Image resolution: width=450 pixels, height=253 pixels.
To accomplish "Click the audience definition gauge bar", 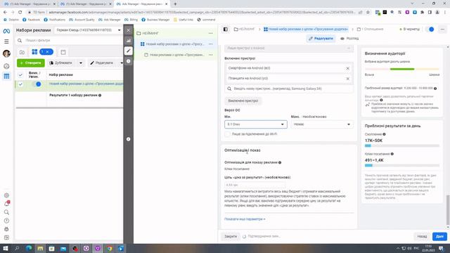I will pos(402,69).
